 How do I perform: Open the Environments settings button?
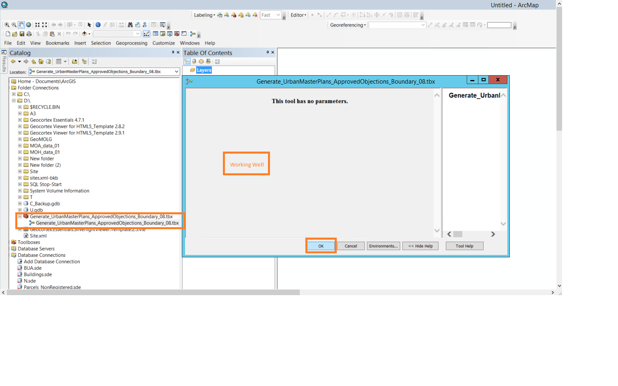[x=383, y=246]
